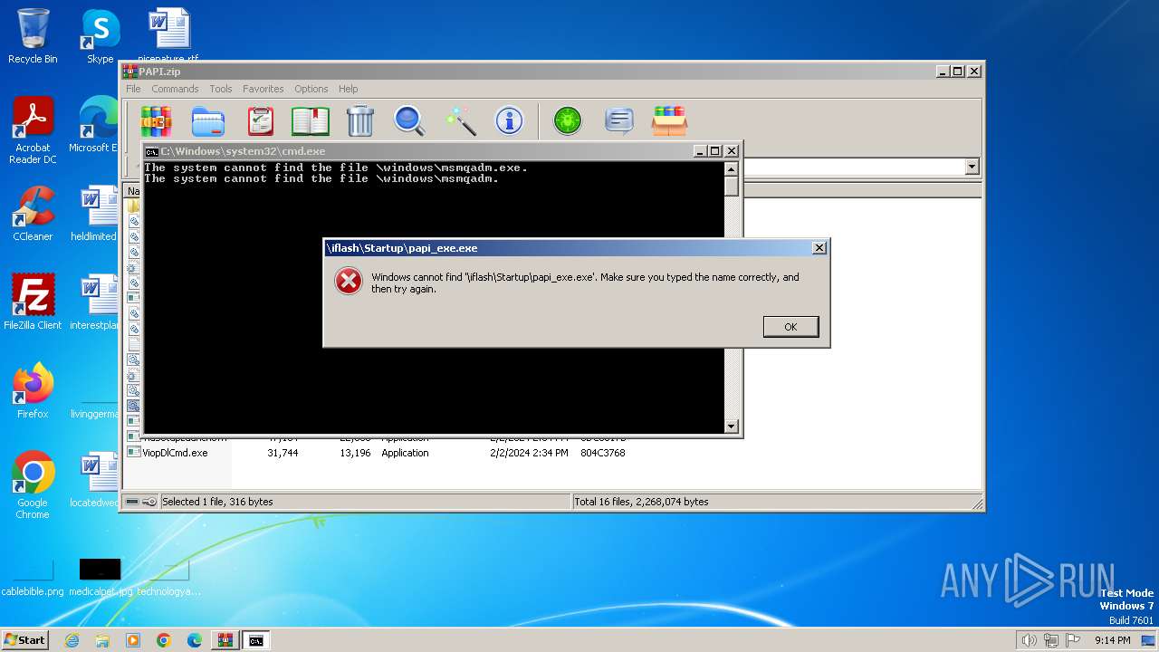
Task: Open the CCleaner desktop shortcut
Action: [x=33, y=215]
